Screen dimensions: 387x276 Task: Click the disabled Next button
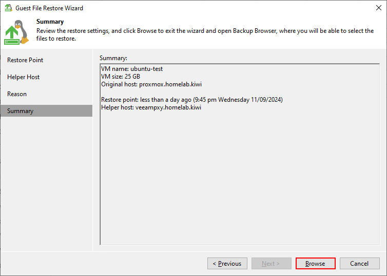[271, 264]
